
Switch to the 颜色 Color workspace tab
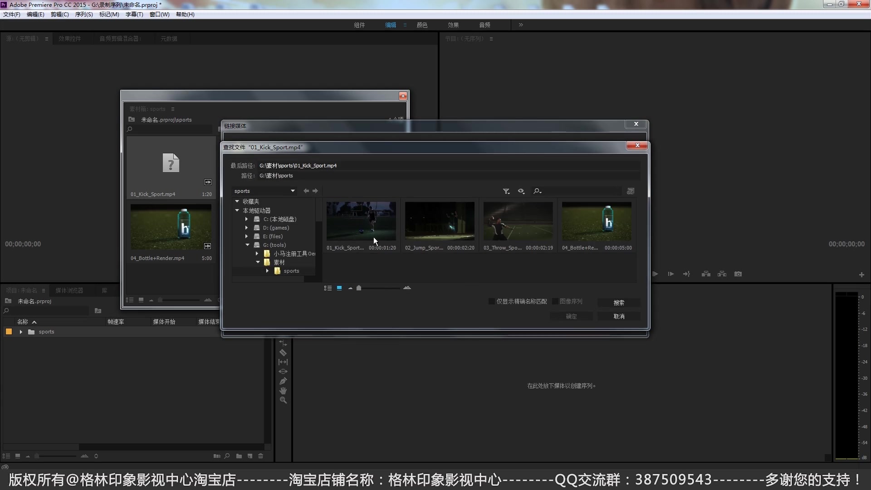point(422,25)
